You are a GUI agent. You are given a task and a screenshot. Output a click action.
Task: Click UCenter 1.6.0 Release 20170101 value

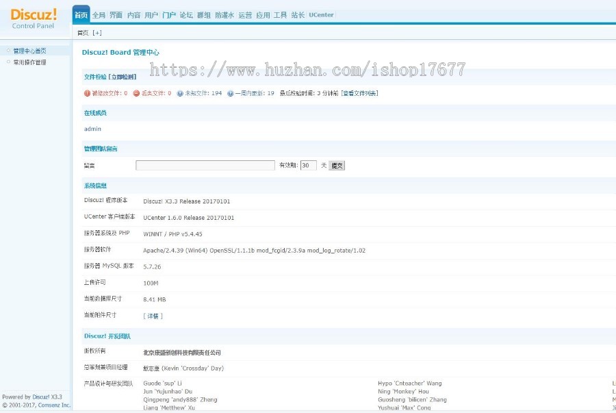point(189,218)
